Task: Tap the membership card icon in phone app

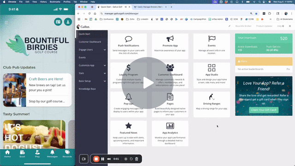Action: [58, 22]
